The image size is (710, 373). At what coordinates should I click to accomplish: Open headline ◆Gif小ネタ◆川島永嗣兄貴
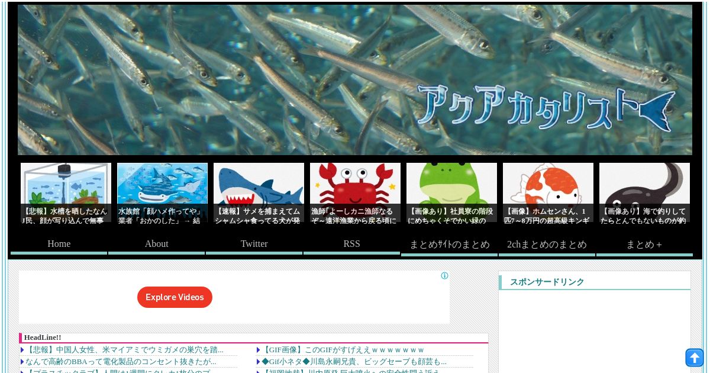[354, 362]
